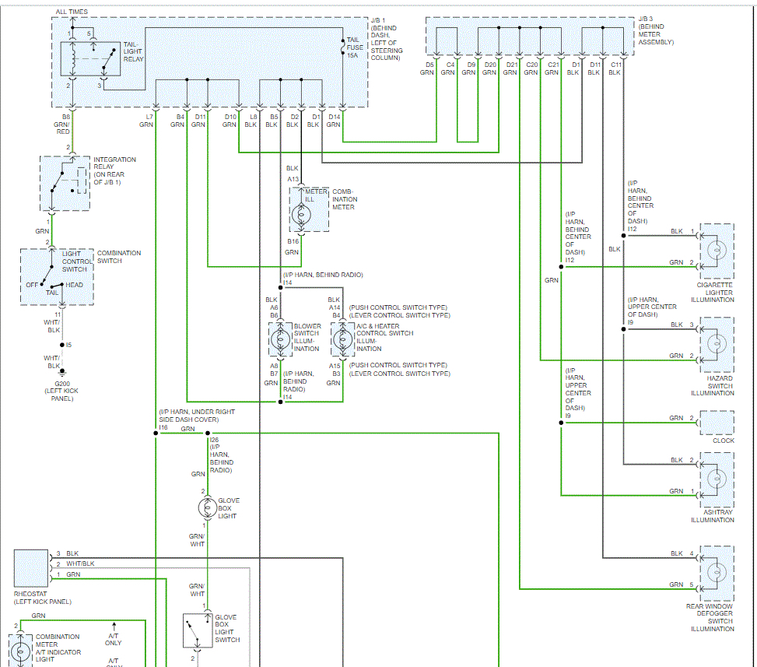
Task: Click the J/B 3 behind meter assembly label
Action: [x=656, y=30]
